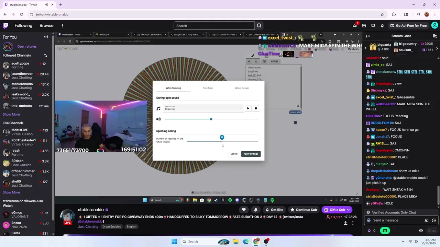Open the Following page
This screenshot has height=247, width=440.
point(23,26)
